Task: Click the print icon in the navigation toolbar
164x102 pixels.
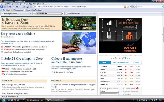Action: pos(24,7)
